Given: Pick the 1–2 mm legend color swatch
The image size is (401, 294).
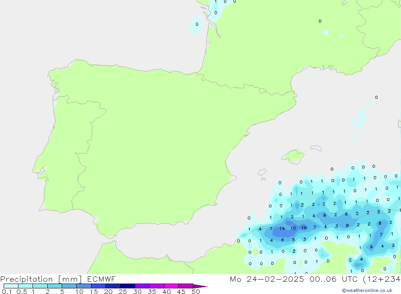Looking at the screenshot, I should 40,286.
